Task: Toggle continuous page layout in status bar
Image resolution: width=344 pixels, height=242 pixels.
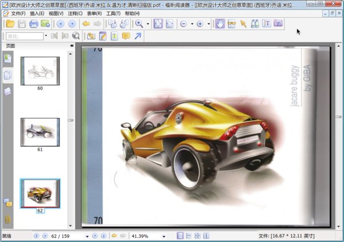Action: [x=189, y=236]
